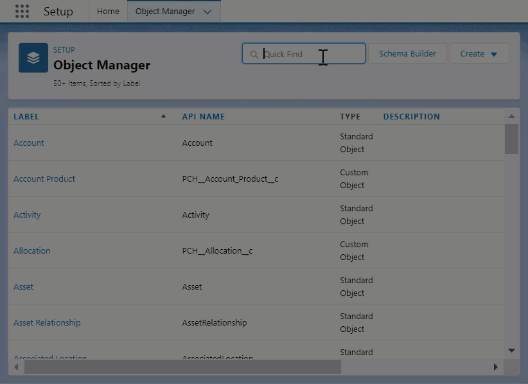The image size is (528, 384).
Task: Open Schema Builder
Action: (x=407, y=54)
